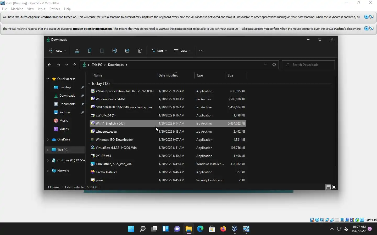Collapse the Quick access tree node
Viewport: 377px width, 235px height.
coord(48,79)
